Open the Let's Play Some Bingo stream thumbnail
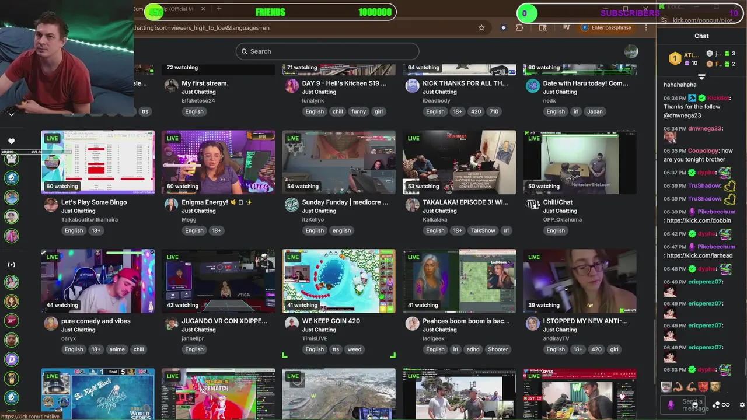This screenshot has height=420, width=747. point(98,162)
